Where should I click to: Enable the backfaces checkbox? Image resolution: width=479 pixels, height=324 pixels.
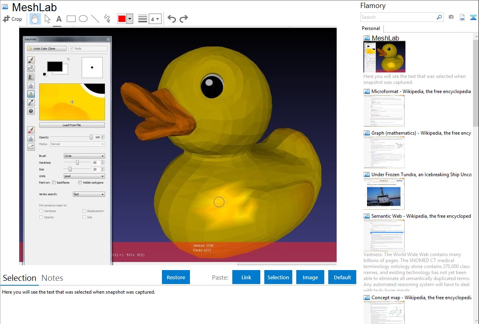point(54,183)
